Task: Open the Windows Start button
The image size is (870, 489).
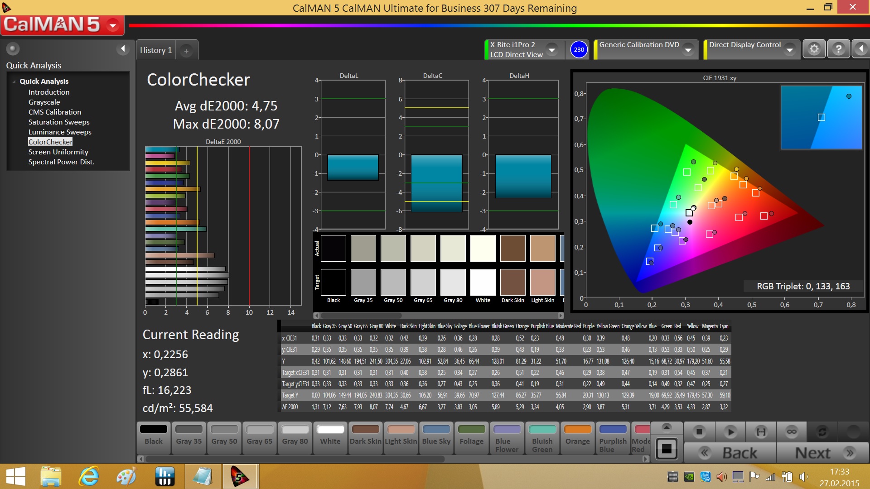Action: point(16,477)
